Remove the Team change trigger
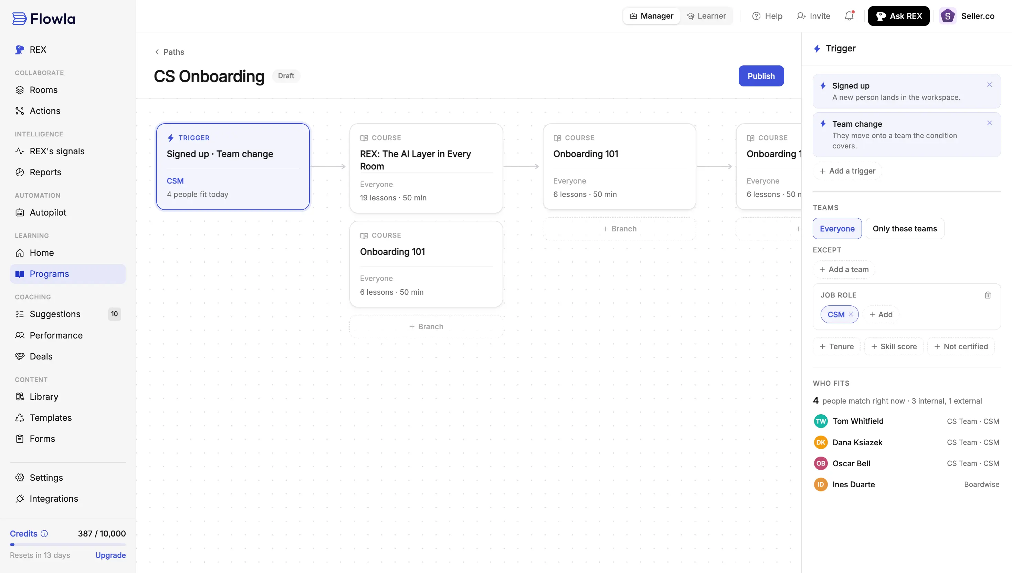This screenshot has width=1012, height=573. (x=989, y=123)
